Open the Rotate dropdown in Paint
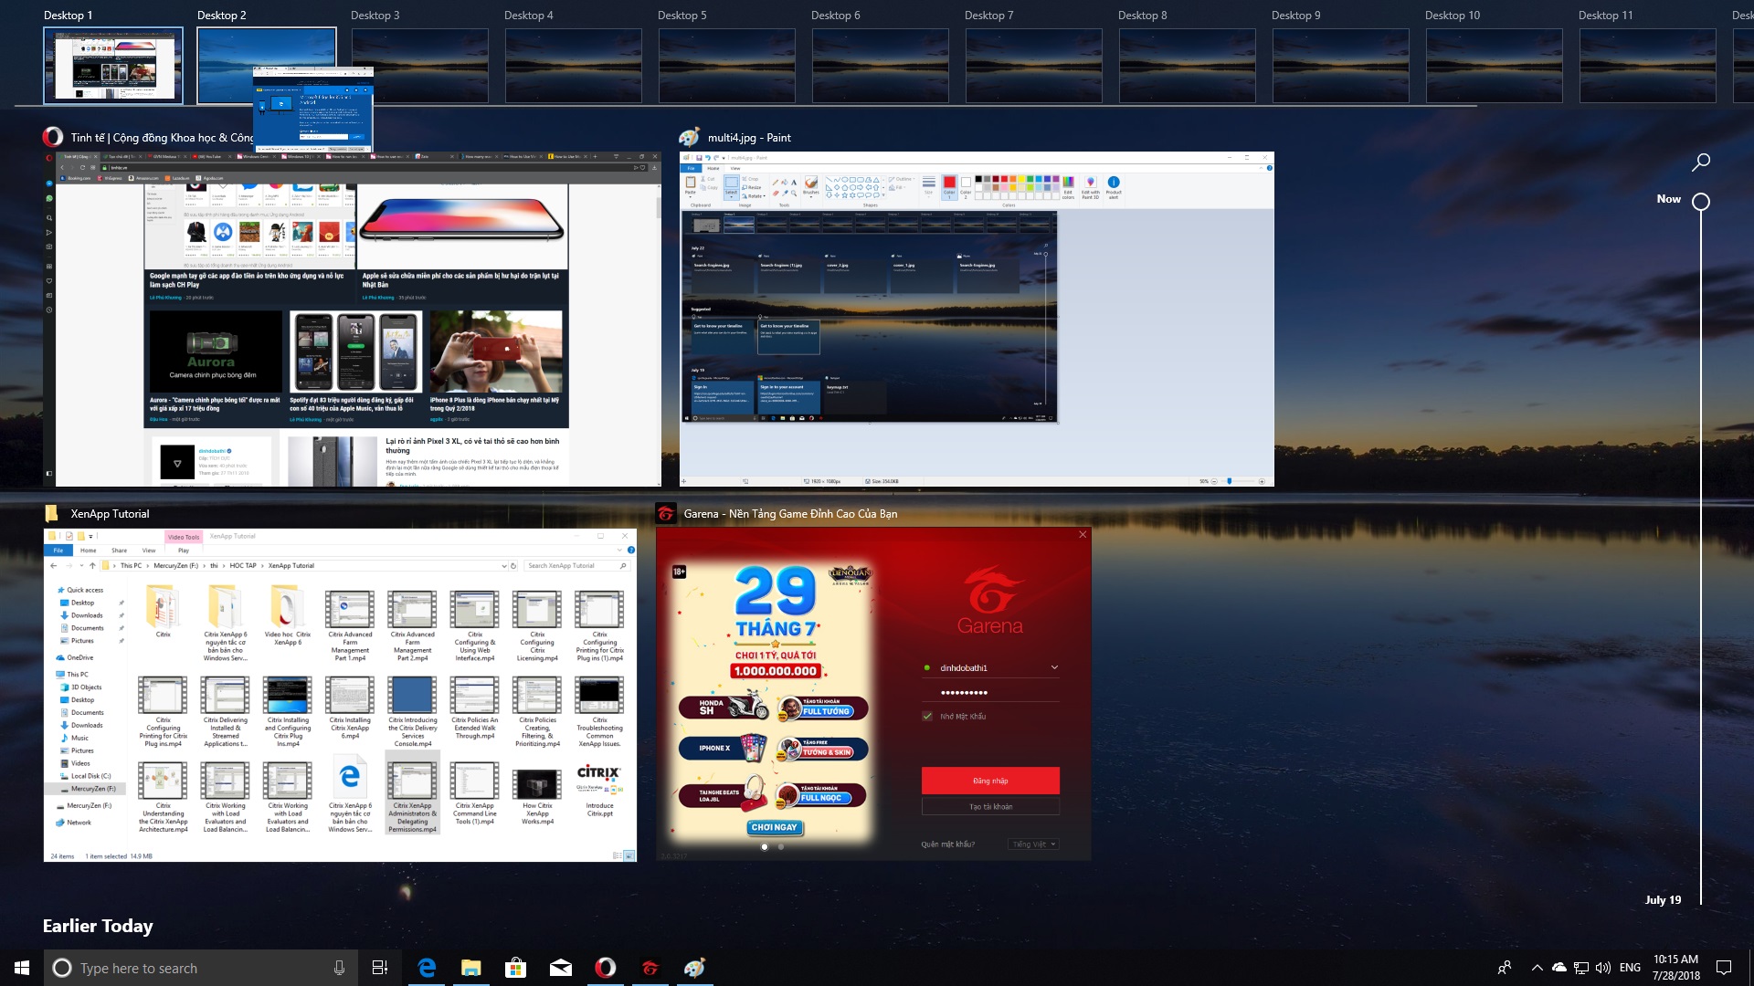The image size is (1754, 986). click(x=755, y=196)
